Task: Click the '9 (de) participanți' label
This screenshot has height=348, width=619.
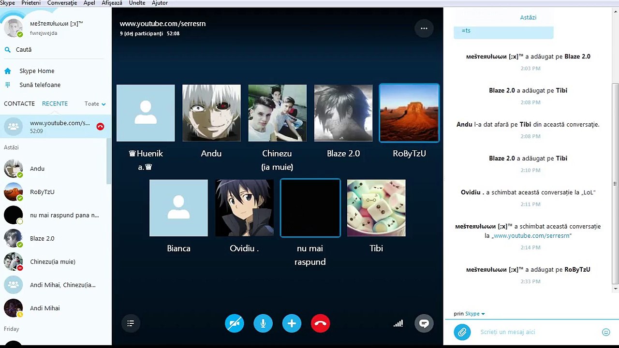Action: point(141,34)
